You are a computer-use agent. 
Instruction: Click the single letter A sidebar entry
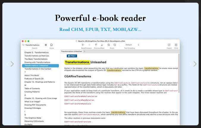point(25,95)
